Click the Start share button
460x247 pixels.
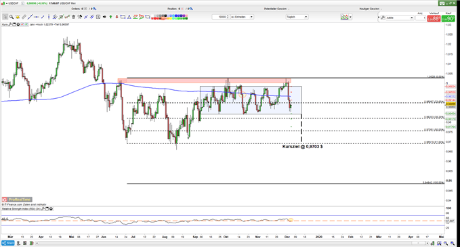click(8, 243)
